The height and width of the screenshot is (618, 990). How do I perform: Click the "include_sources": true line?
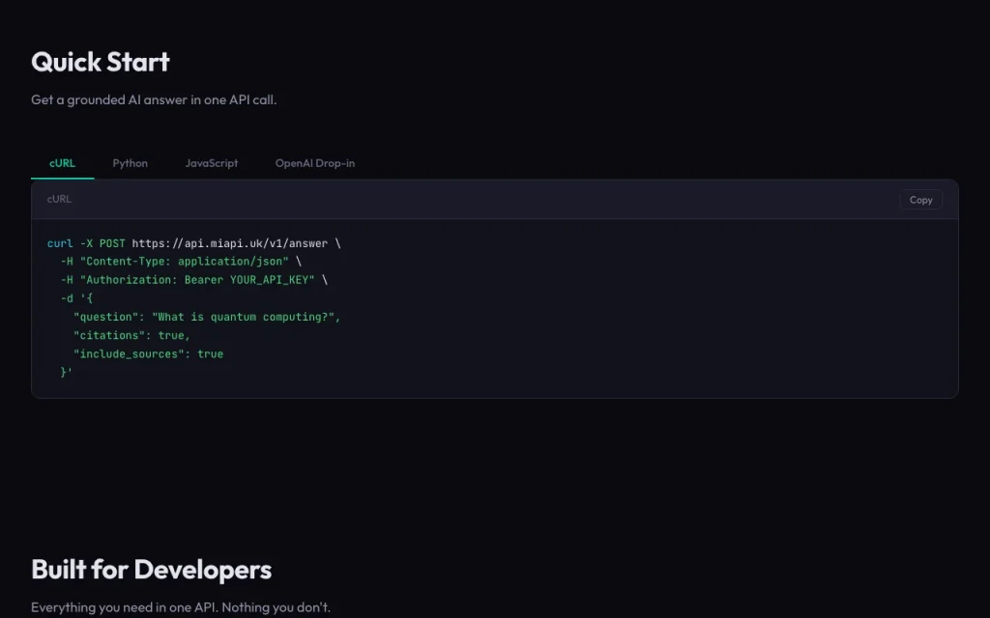tap(148, 354)
